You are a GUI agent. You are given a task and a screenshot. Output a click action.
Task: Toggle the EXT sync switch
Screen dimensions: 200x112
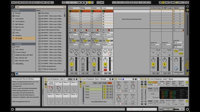click(13, 2)
